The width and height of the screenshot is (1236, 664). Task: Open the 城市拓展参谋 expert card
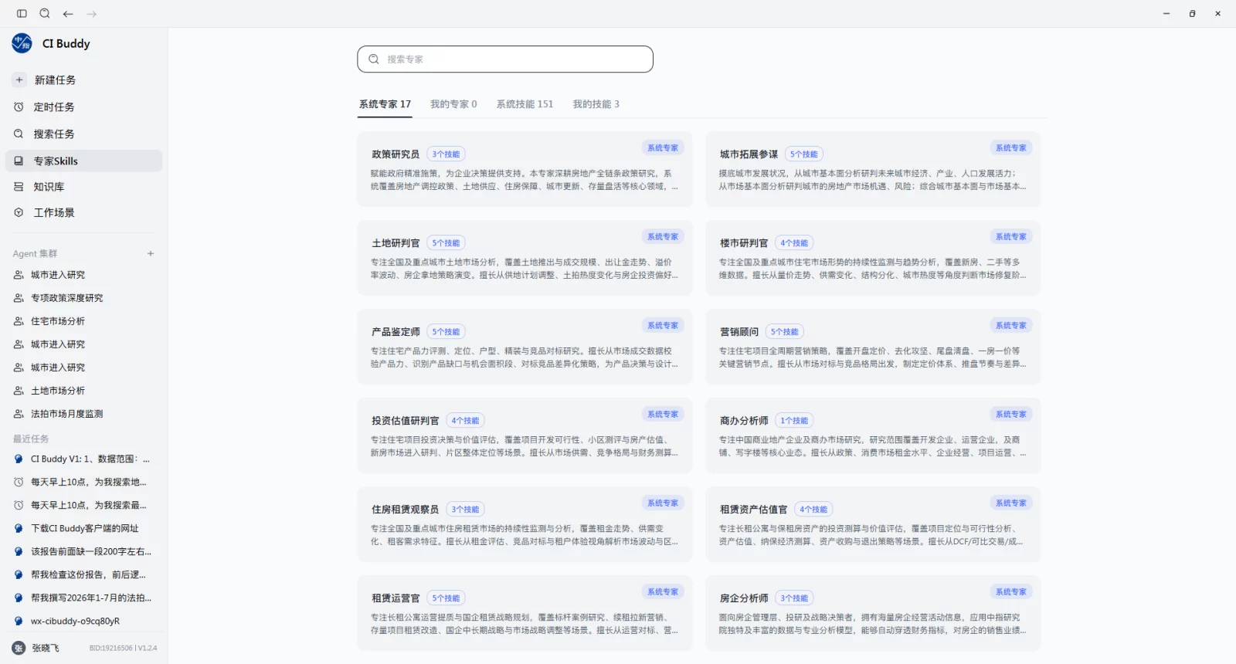click(x=873, y=169)
